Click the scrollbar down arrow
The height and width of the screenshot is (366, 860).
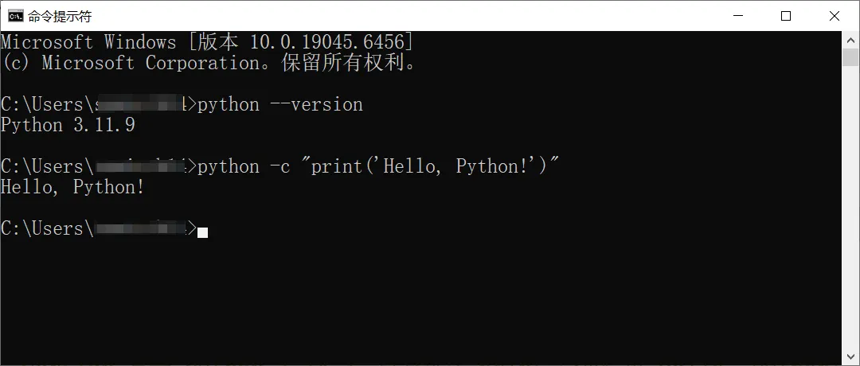[x=850, y=358]
